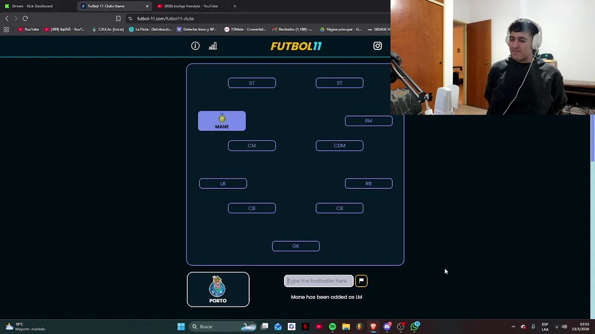Select the left CB position slot
Viewport: 595px width, 334px height.
pyautogui.click(x=252, y=208)
